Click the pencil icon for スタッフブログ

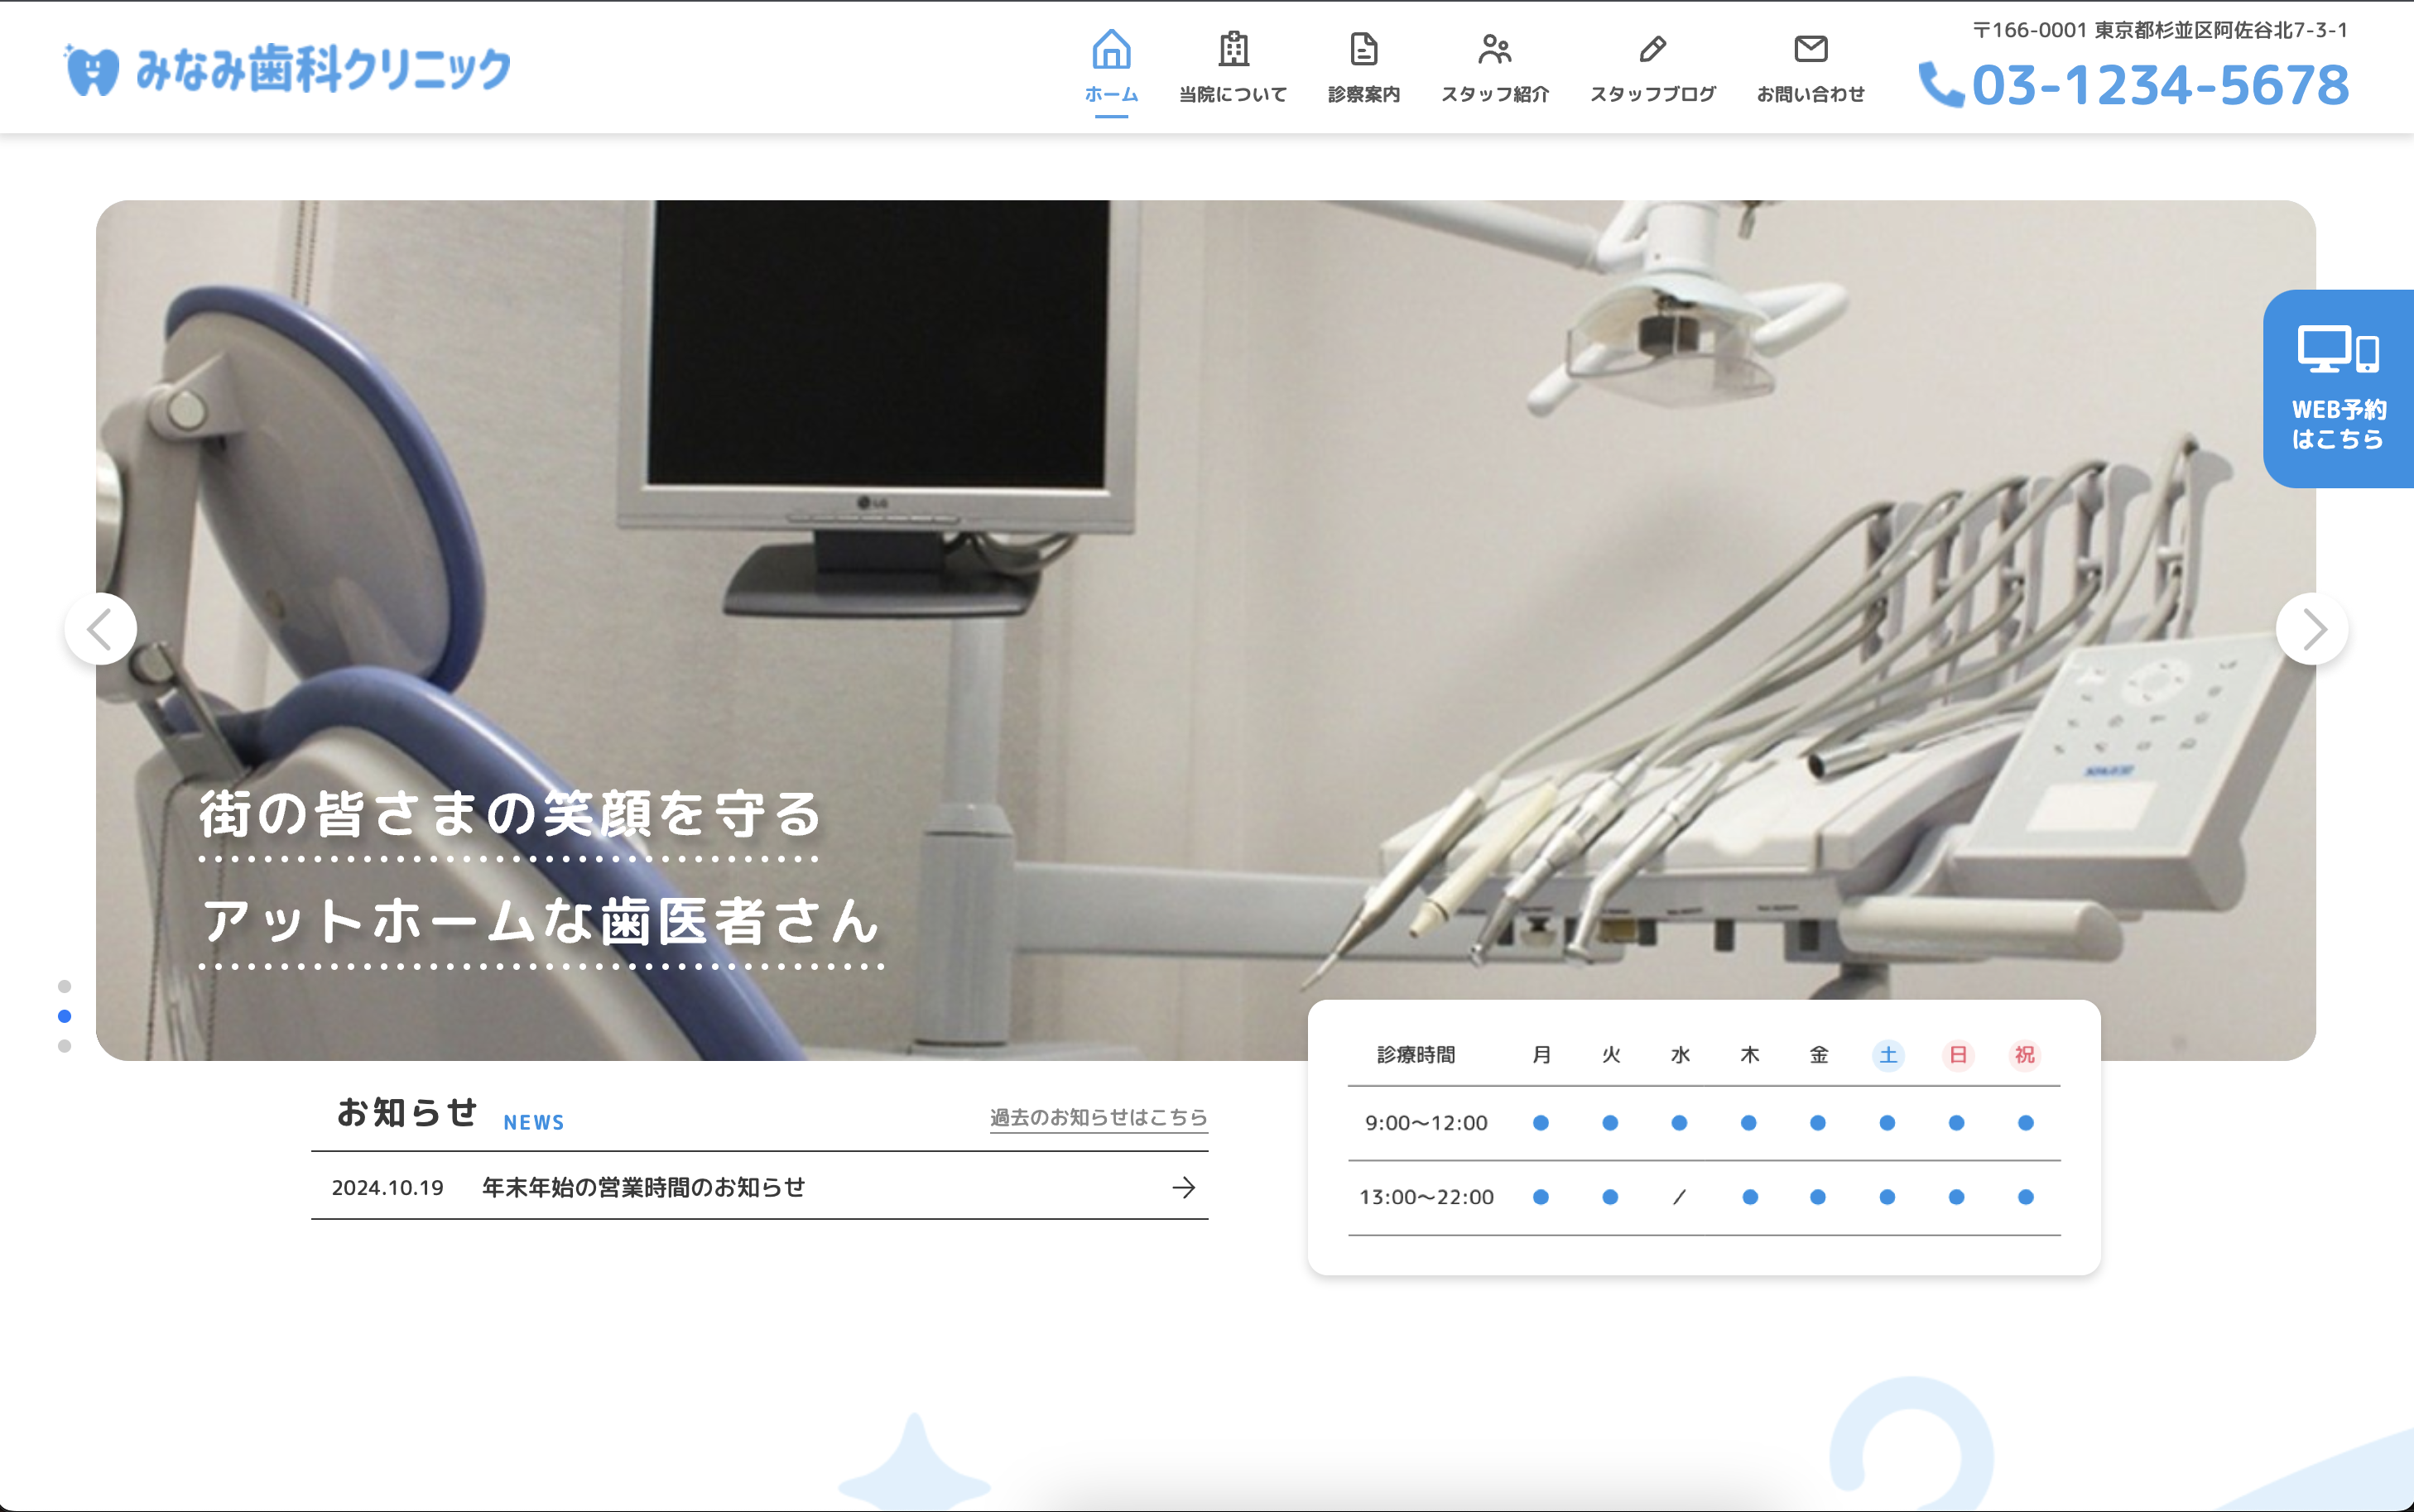click(x=1653, y=49)
